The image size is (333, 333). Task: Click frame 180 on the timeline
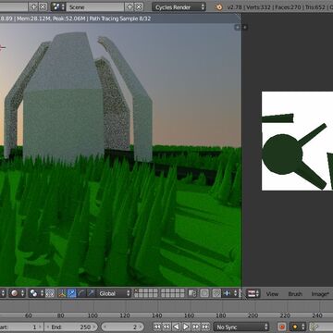coord(221,315)
